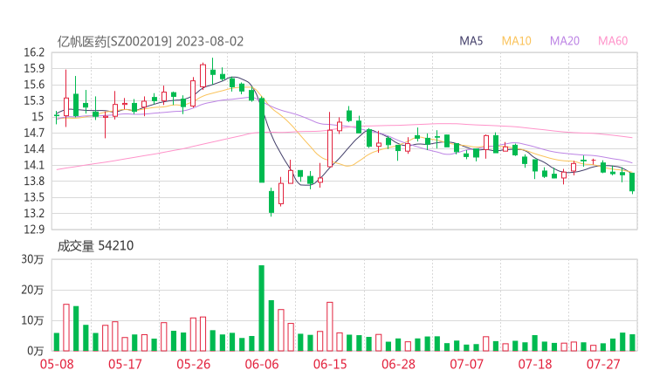The height and width of the screenshot is (384, 646).
Task: Click the MA10 legend label
Action: 516,41
